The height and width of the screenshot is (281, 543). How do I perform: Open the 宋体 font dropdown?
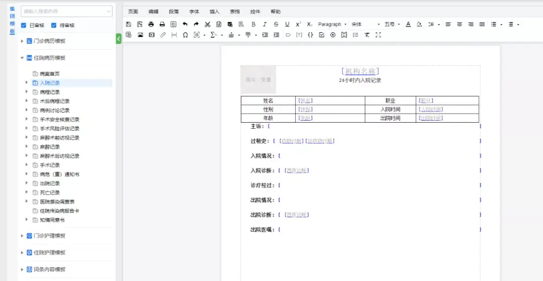click(x=366, y=24)
